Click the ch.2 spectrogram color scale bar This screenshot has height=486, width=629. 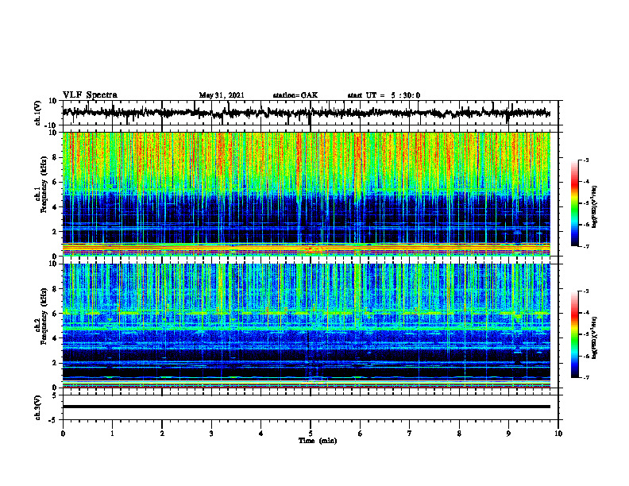click(575, 334)
